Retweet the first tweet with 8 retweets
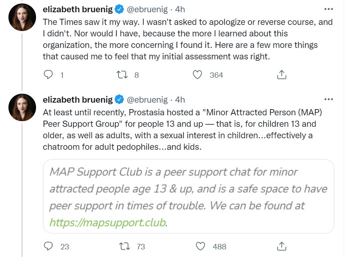 tap(122, 75)
